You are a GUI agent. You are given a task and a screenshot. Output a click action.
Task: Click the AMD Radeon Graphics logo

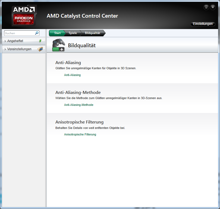click(x=24, y=15)
